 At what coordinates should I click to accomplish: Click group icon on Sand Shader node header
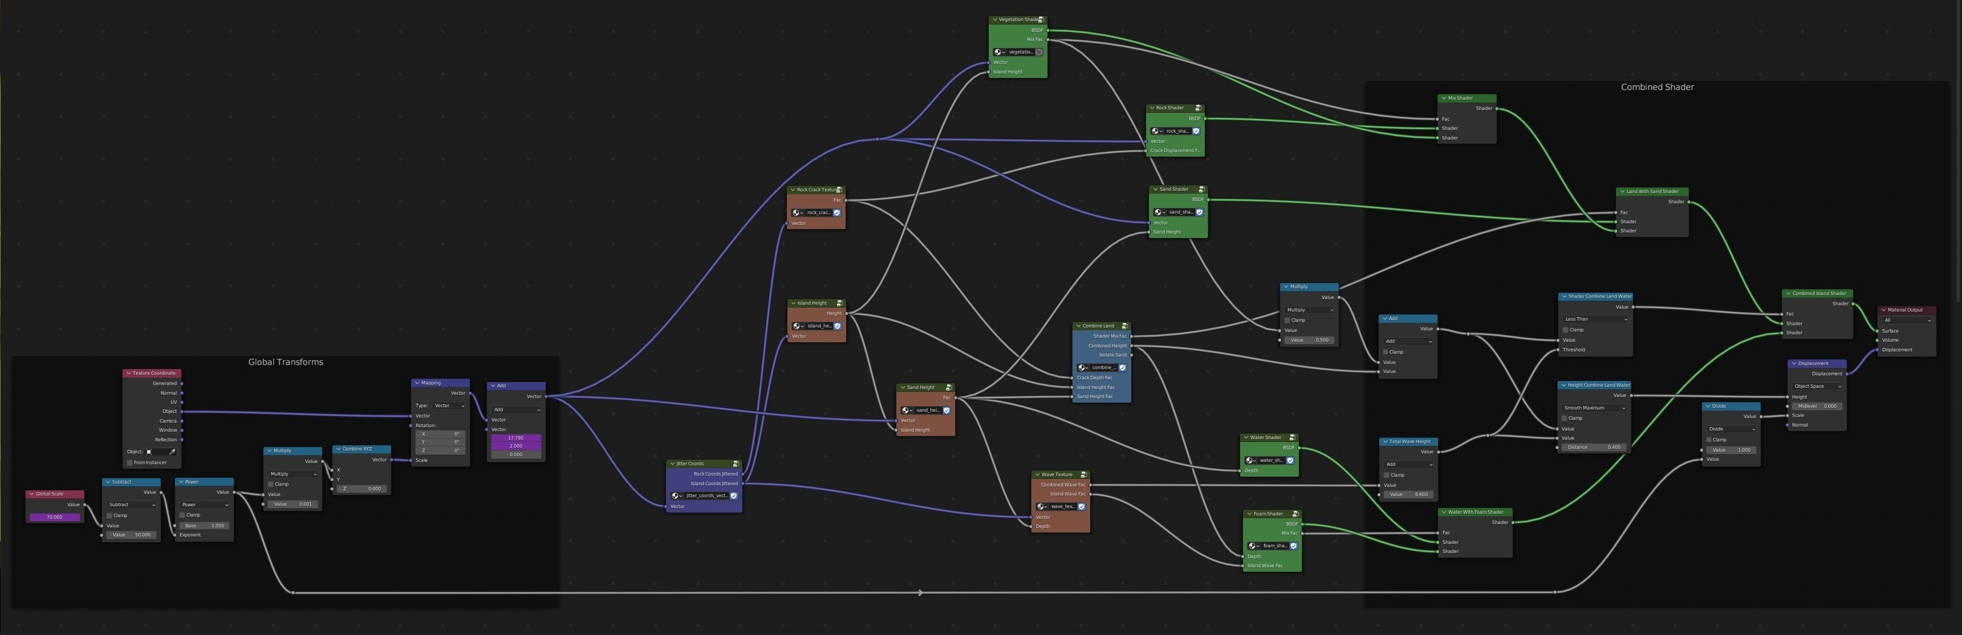[1201, 189]
